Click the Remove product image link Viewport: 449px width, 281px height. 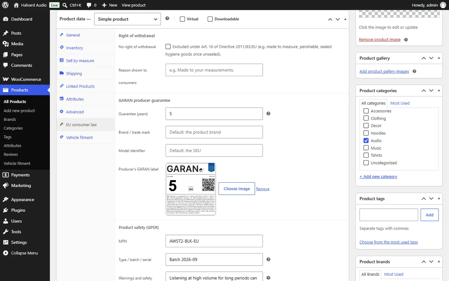pos(380,40)
